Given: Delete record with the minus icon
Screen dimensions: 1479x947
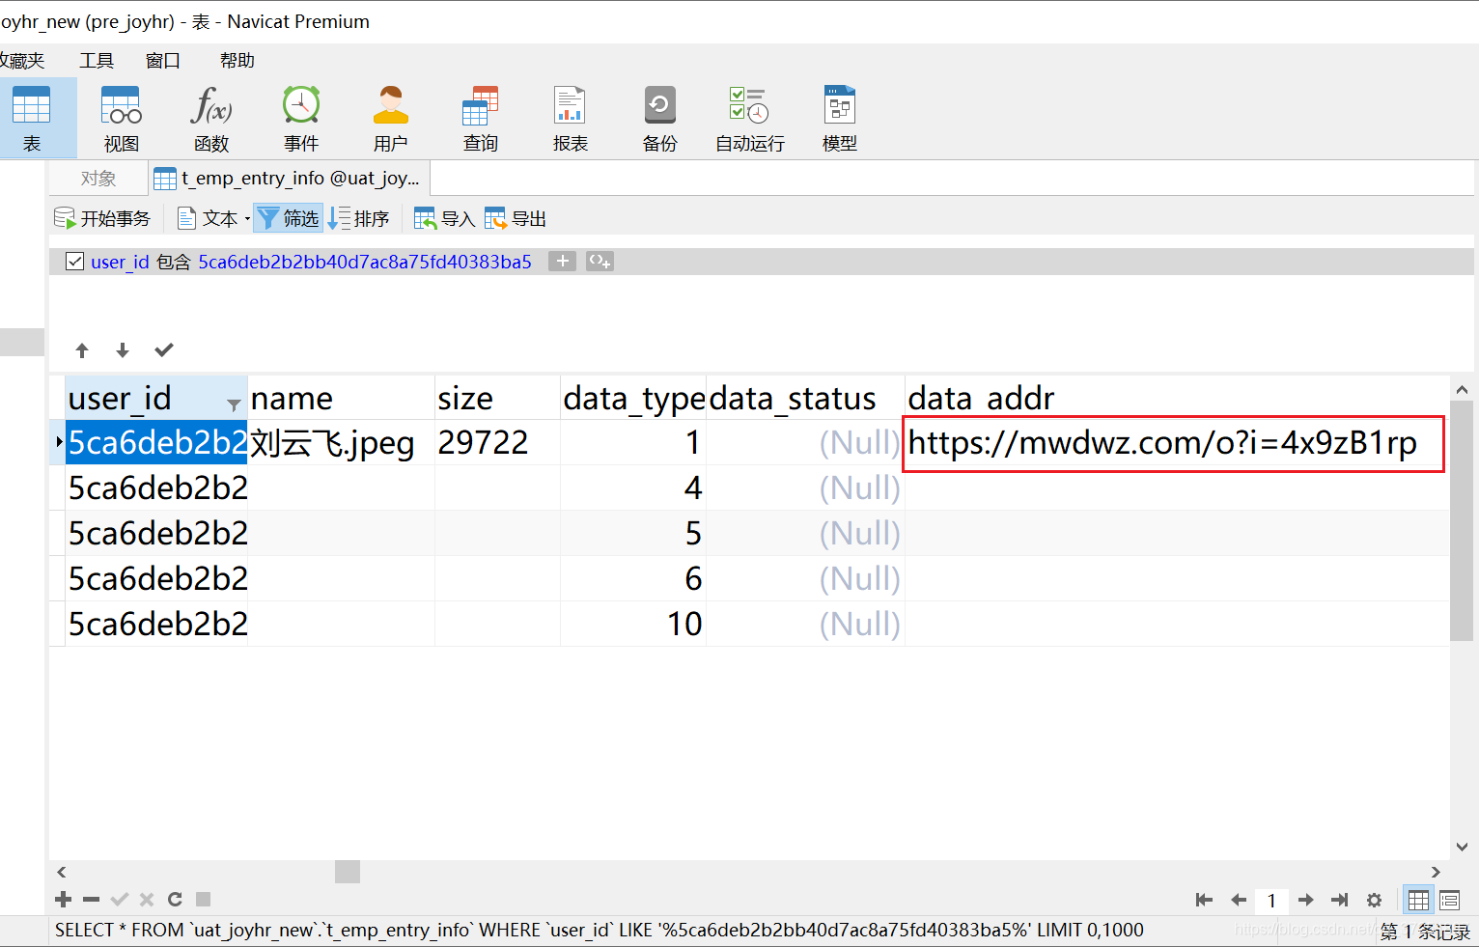Looking at the screenshot, I should [x=92, y=900].
